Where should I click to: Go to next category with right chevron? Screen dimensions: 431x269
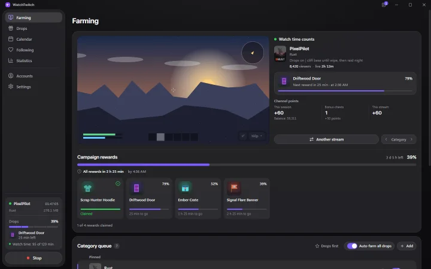tap(411, 139)
